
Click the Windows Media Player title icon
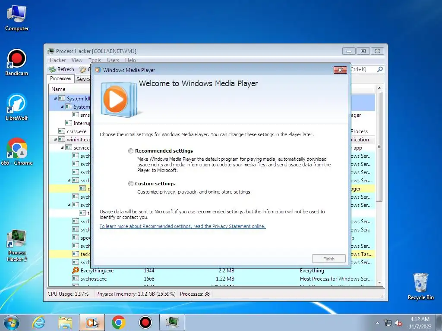tap(98, 70)
